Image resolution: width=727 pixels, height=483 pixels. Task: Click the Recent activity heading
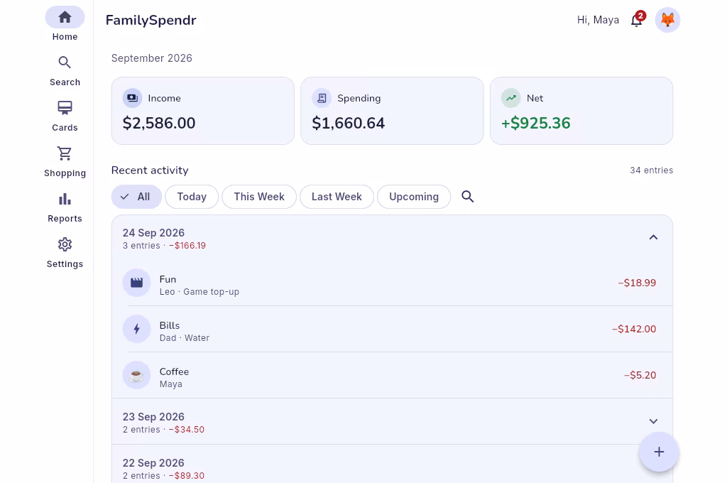click(x=150, y=170)
